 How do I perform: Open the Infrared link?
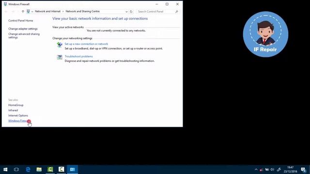(x=13, y=110)
